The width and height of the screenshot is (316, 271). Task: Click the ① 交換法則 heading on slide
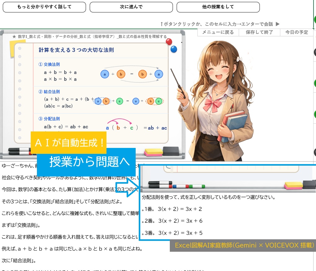pyautogui.click(x=49, y=64)
